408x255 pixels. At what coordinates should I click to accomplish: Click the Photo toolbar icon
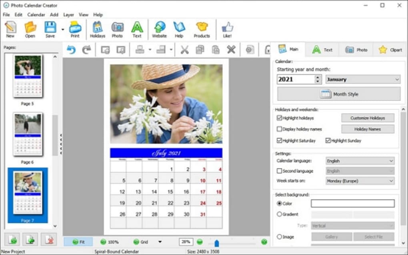tap(117, 29)
